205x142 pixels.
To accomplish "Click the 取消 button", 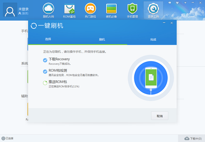I will pyautogui.click(x=160, y=116).
